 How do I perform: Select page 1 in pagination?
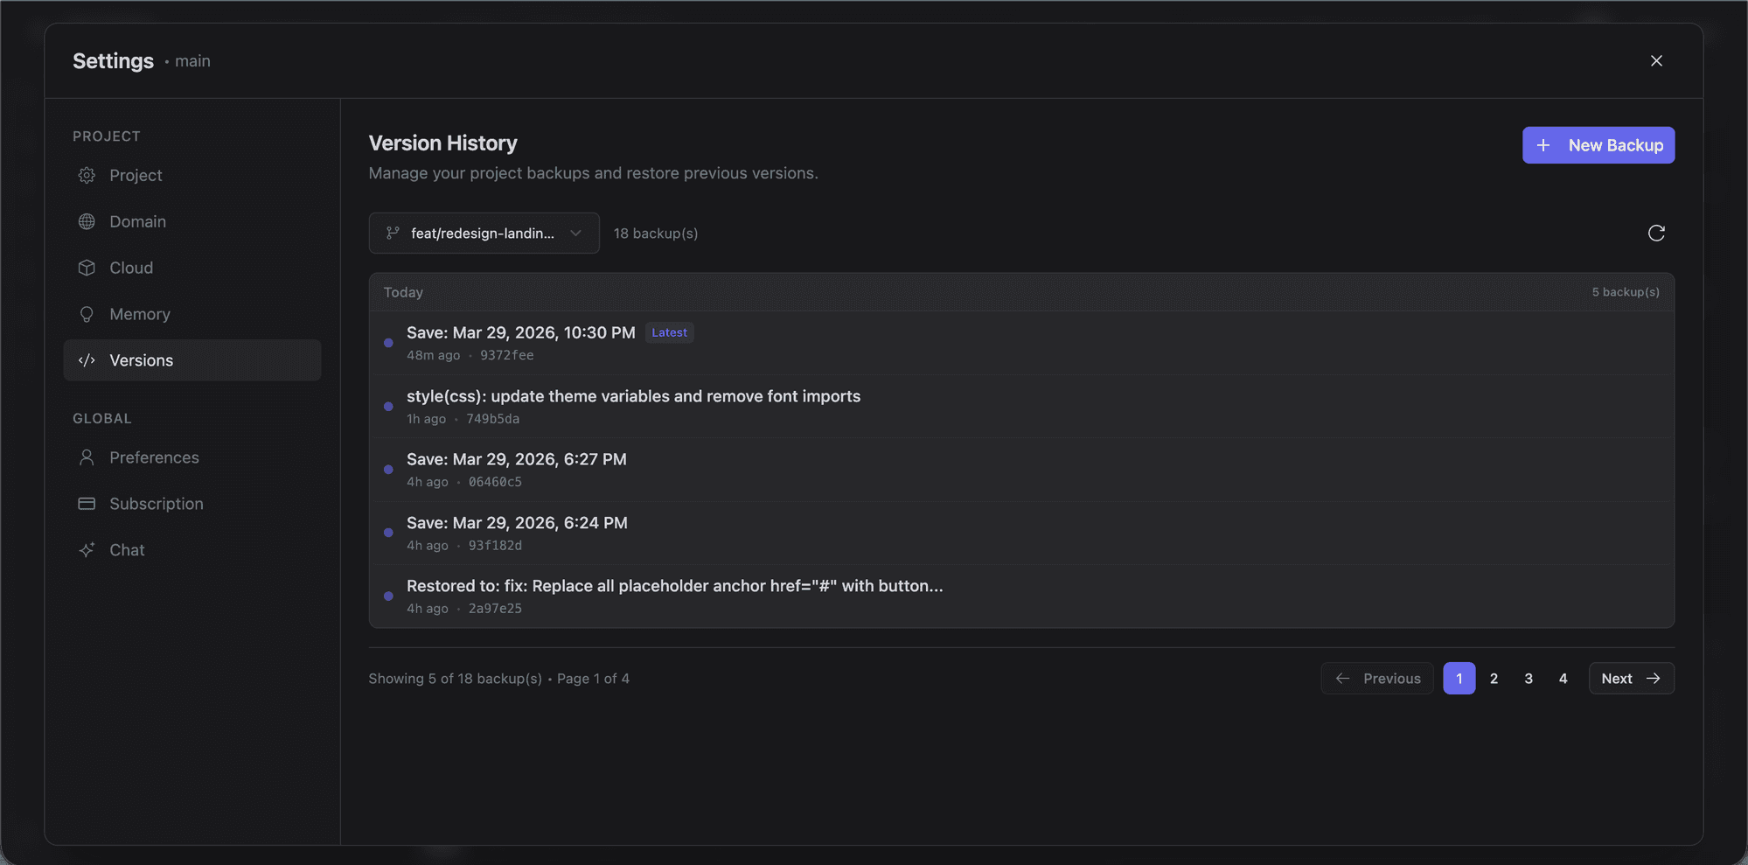[1459, 679]
